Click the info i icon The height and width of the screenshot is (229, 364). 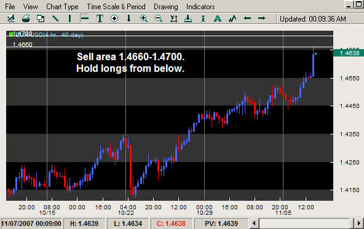(203, 18)
